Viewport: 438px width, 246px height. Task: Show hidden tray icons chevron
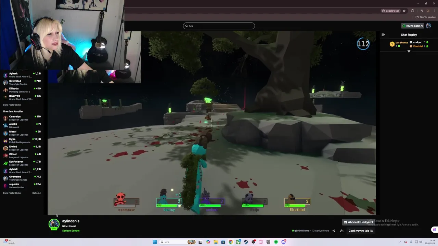pos(400,242)
